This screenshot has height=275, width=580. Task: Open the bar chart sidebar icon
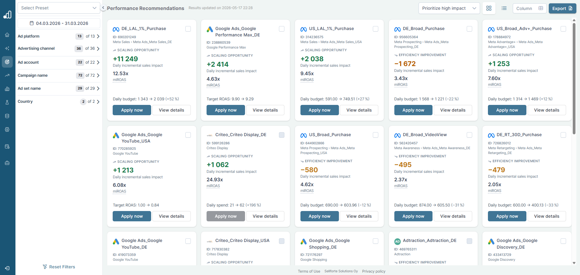click(x=7, y=89)
